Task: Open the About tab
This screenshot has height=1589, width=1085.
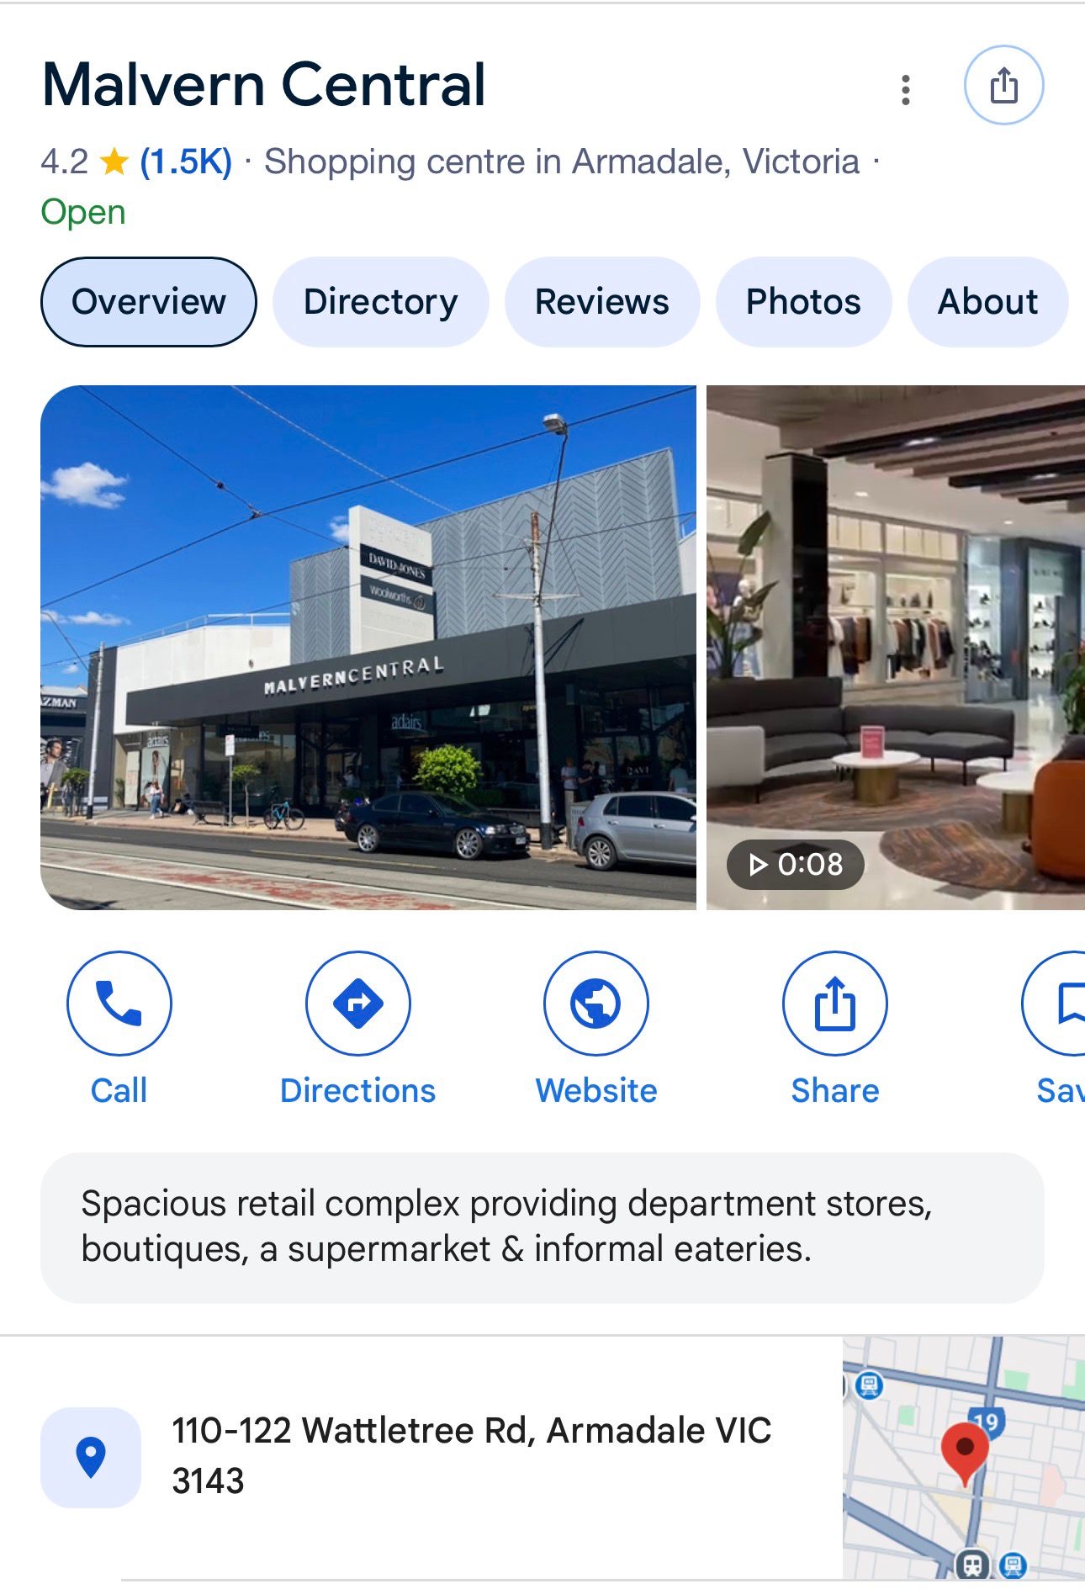Action: 988,302
